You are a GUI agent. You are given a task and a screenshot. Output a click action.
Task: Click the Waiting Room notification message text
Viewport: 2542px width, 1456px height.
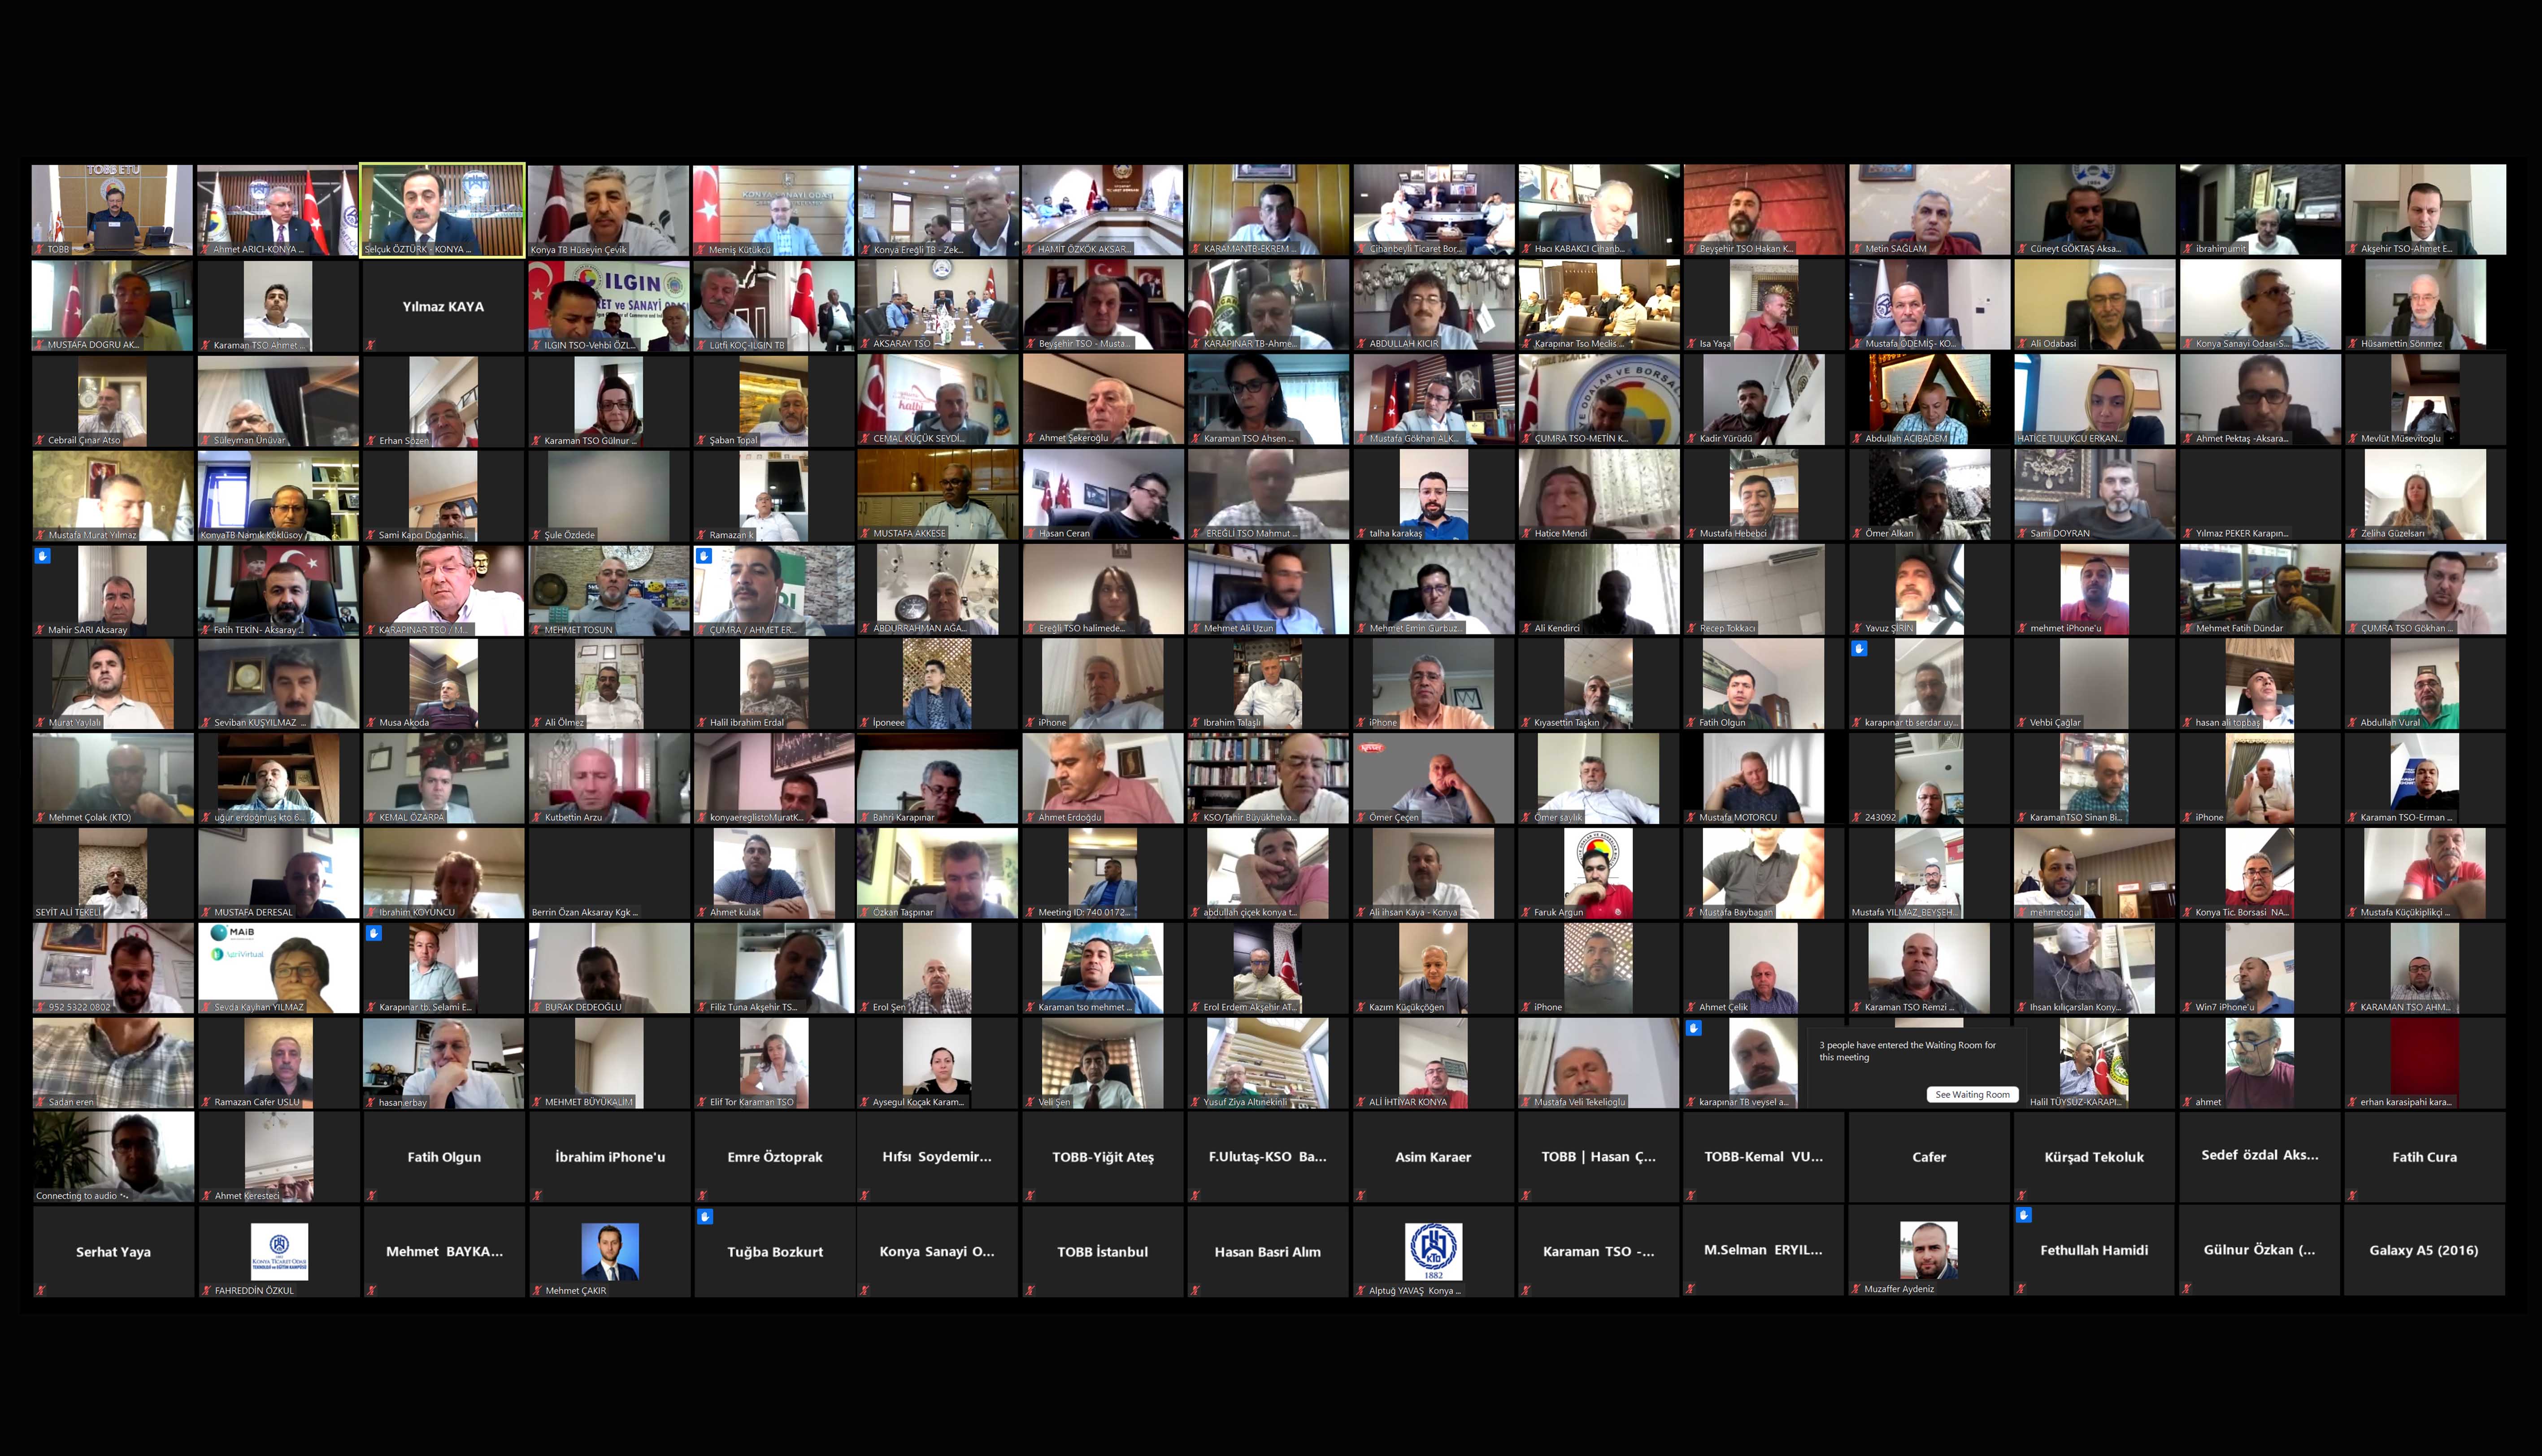[1907, 1051]
